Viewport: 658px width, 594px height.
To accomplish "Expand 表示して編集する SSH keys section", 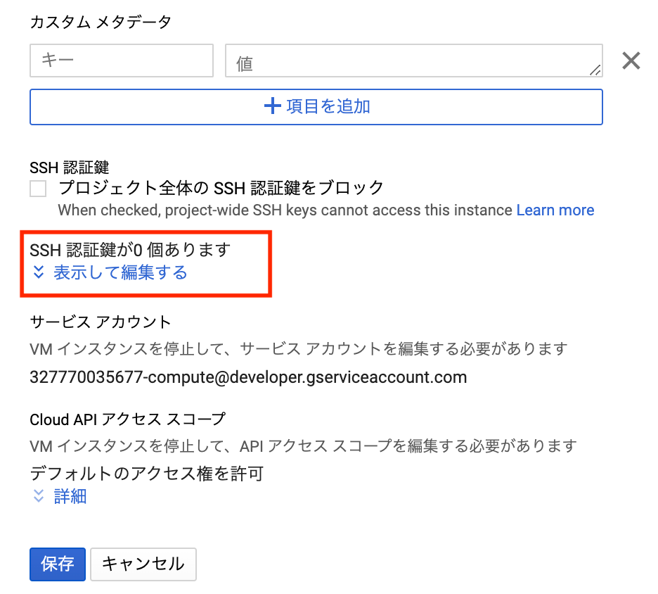I will (120, 272).
